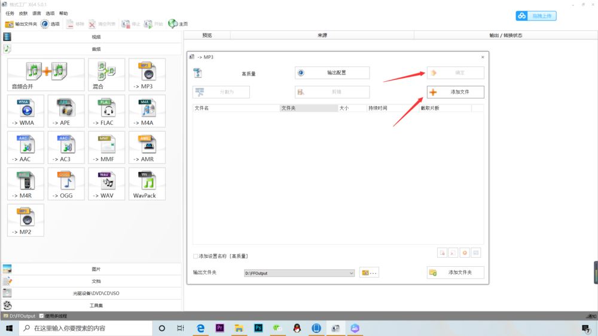Screen dimensions: 598x336
Task: Open 选项 from the toolbar
Action: tap(50, 24)
